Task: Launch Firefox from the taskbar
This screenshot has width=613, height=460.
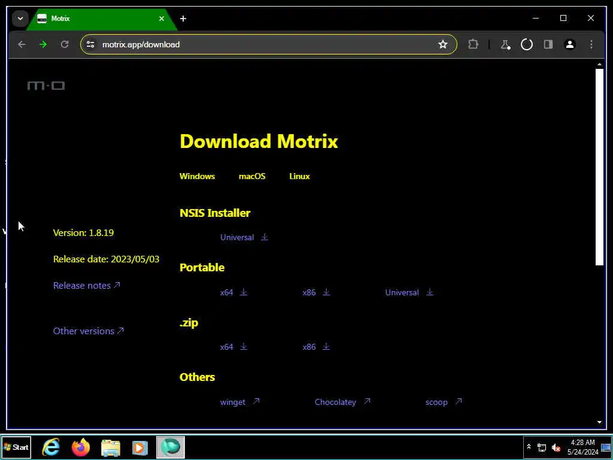Action: (x=81, y=447)
